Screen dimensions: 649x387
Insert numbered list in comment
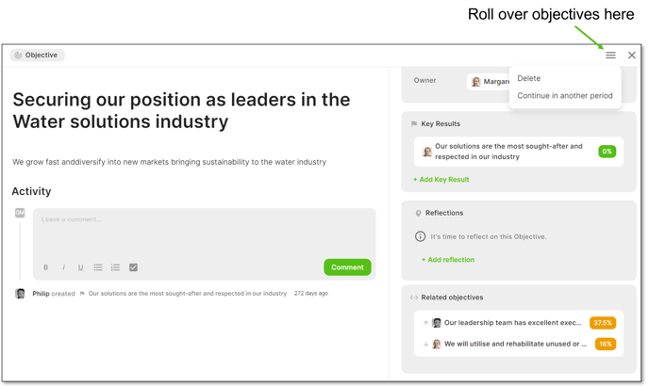(x=115, y=267)
